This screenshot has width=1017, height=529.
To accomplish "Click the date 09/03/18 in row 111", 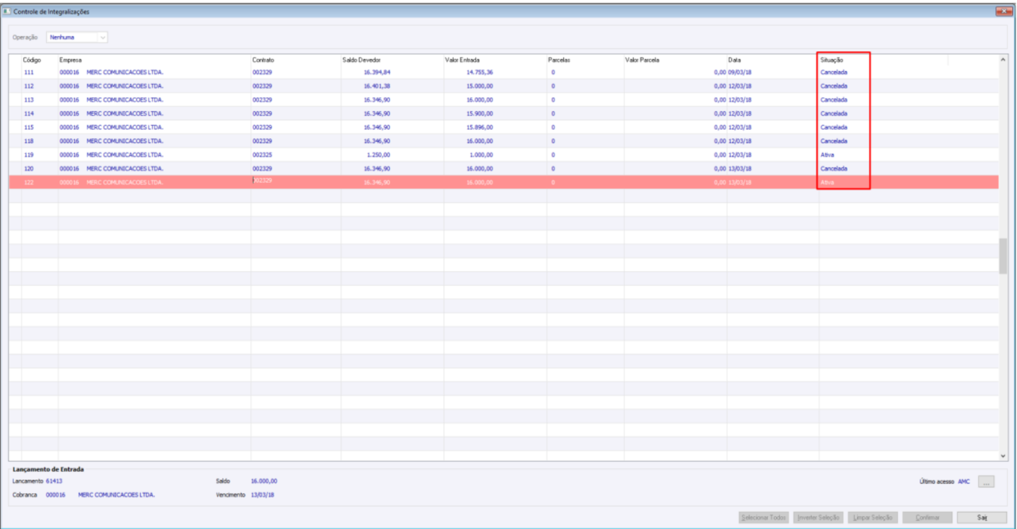I will tap(739, 72).
